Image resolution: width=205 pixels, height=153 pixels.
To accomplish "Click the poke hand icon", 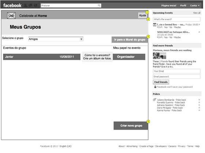I will [154, 100].
